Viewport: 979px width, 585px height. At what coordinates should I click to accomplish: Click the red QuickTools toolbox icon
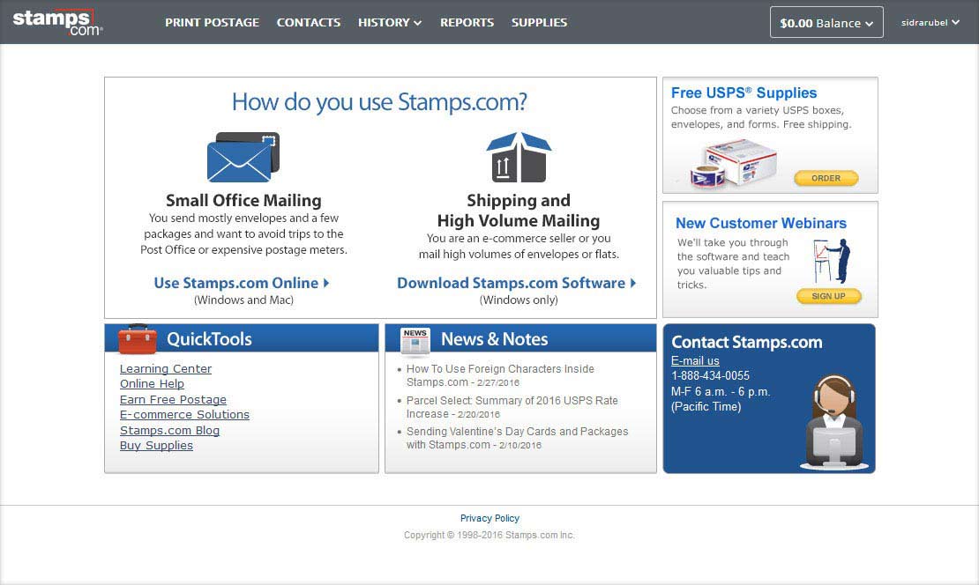pos(138,338)
